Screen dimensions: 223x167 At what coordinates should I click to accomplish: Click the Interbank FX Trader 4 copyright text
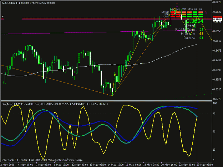(x=42, y=160)
